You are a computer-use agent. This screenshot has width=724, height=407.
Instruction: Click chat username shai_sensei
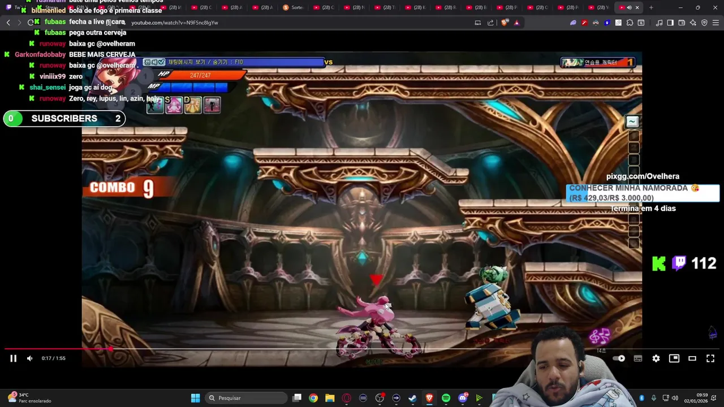point(48,88)
